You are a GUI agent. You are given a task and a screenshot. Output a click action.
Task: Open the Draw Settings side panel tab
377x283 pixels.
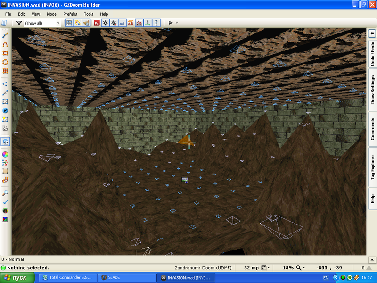tap(372, 90)
